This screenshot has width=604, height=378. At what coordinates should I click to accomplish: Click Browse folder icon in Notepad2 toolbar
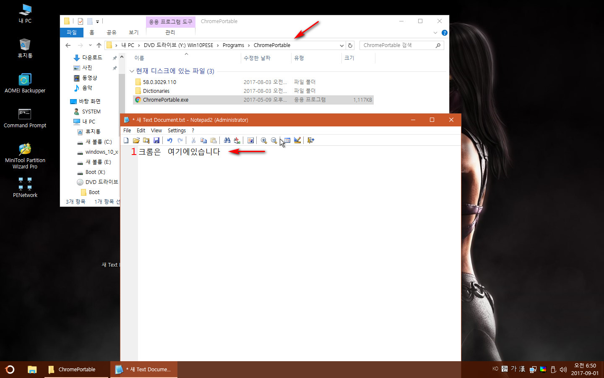146,140
